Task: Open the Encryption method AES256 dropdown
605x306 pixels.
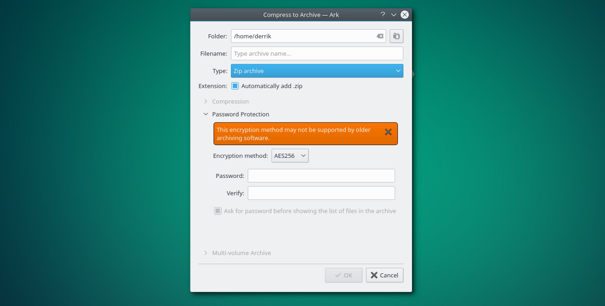Action: coord(290,156)
